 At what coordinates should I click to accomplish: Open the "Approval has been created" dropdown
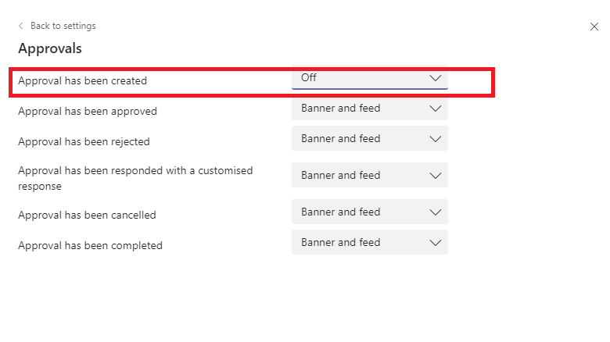369,78
